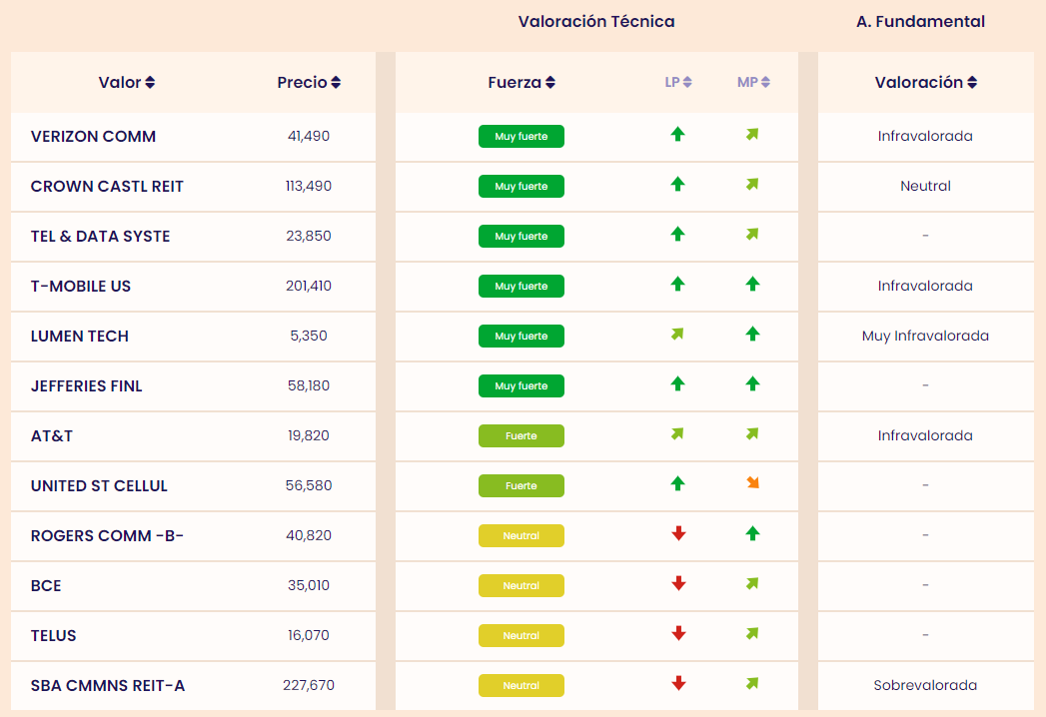
Task: Click the Neutral badge for BCE
Action: 522,585
